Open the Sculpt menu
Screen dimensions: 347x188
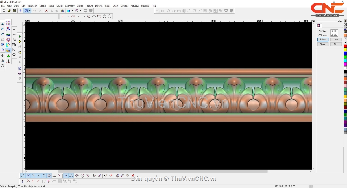(x=59, y=6)
